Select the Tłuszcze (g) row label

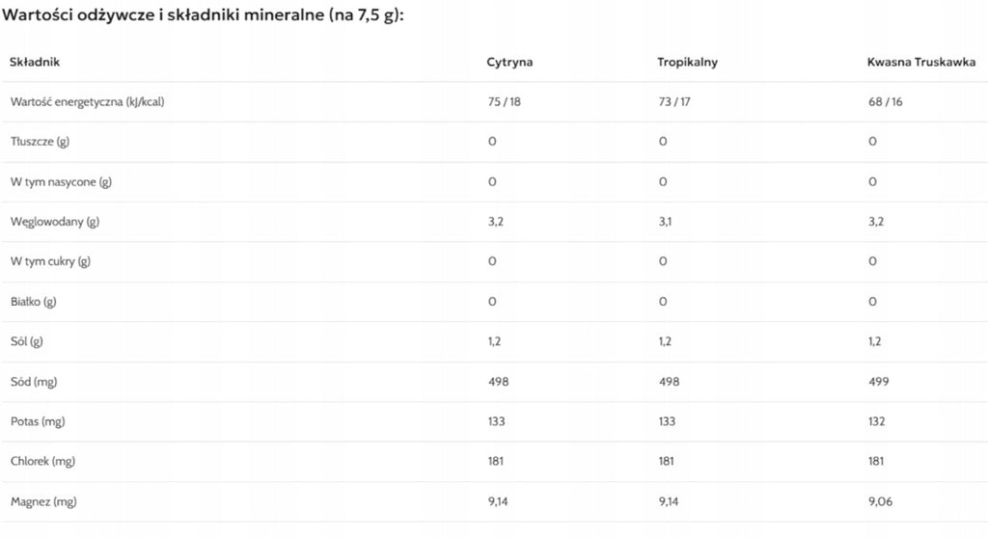40,142
